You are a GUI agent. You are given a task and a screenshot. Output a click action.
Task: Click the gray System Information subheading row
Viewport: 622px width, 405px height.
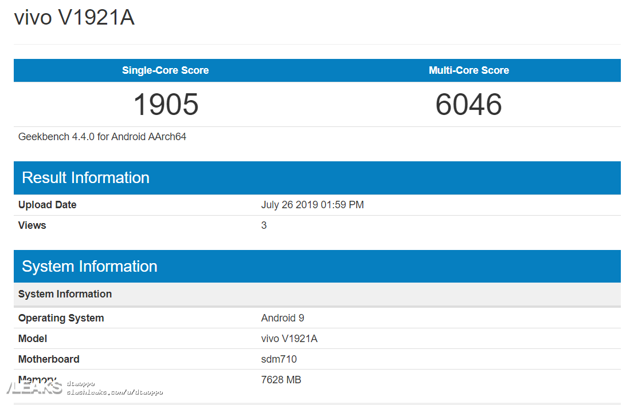(x=65, y=294)
